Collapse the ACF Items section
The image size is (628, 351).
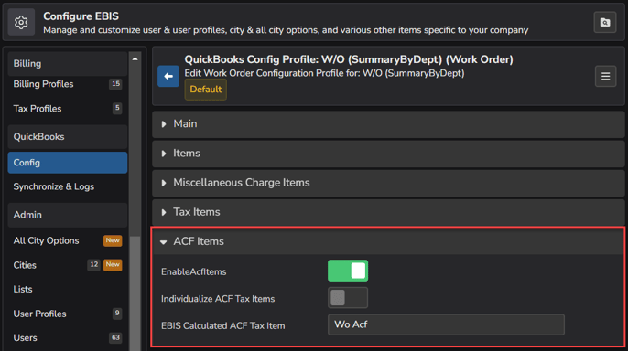coord(388,241)
